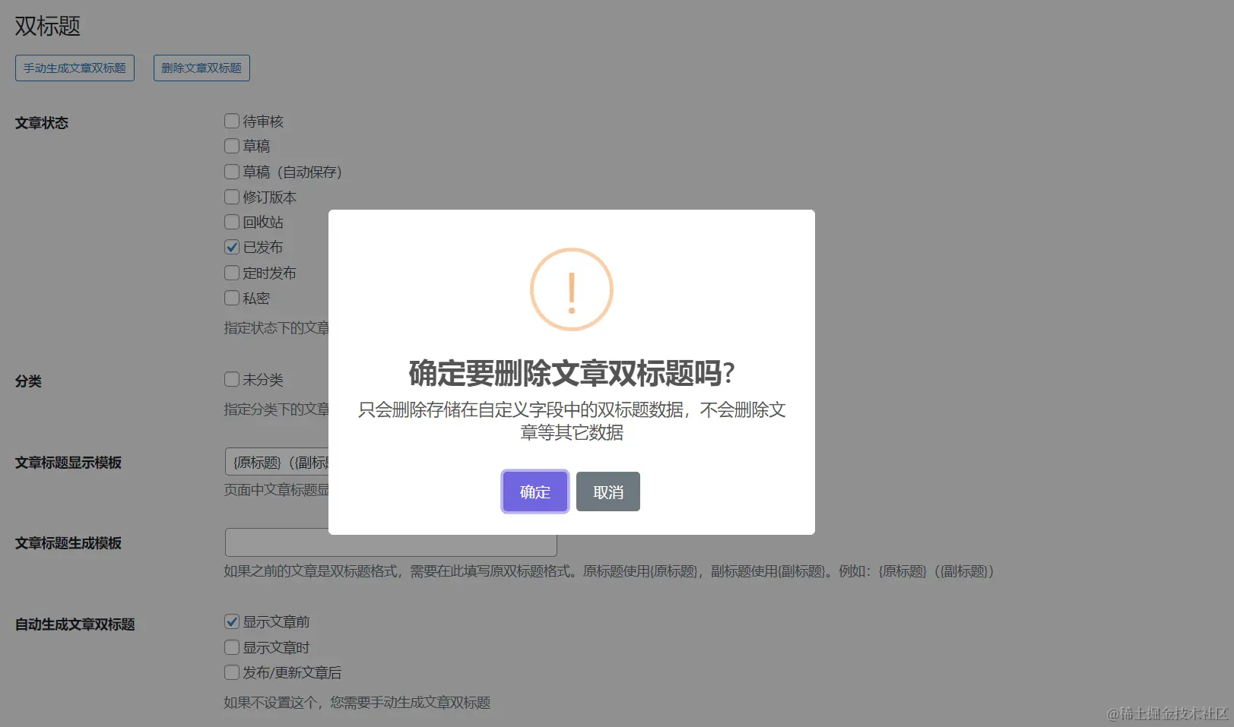The width and height of the screenshot is (1234, 727).
Task: Click the 删除文章双标题 button
Action: [x=201, y=68]
